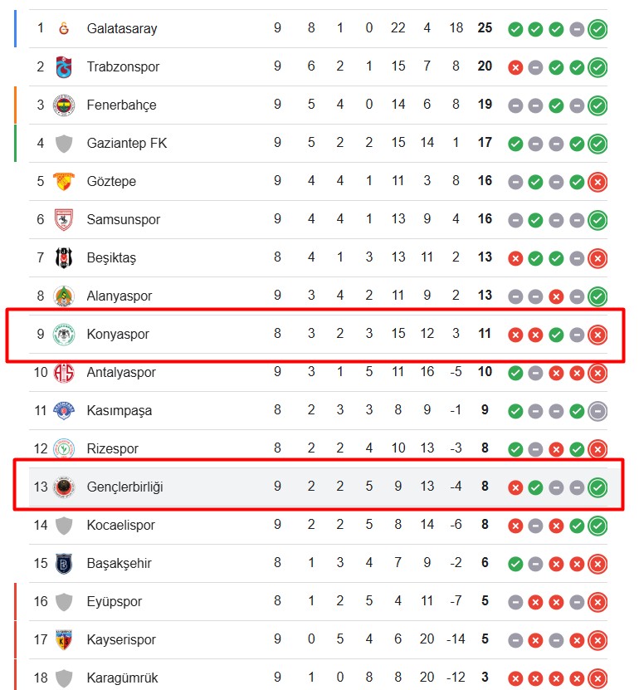
Task: Open the Alanyaspor team page
Action: tap(120, 296)
